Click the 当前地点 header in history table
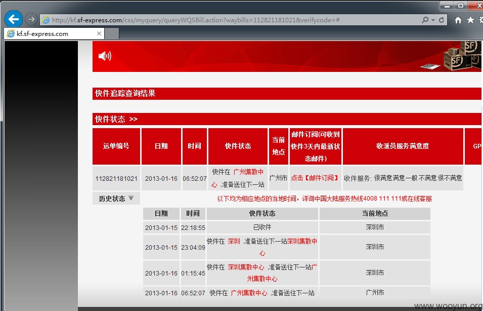Image resolution: width=483 pixels, height=311 pixels. point(375,213)
